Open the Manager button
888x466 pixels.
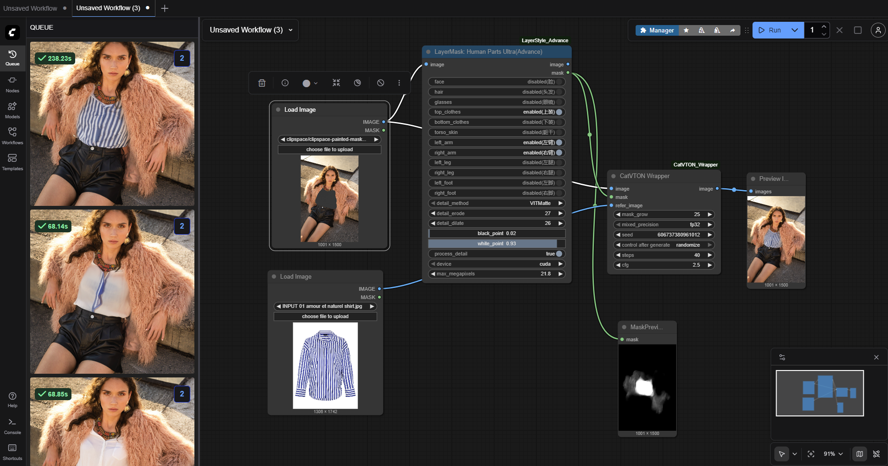[x=657, y=30]
